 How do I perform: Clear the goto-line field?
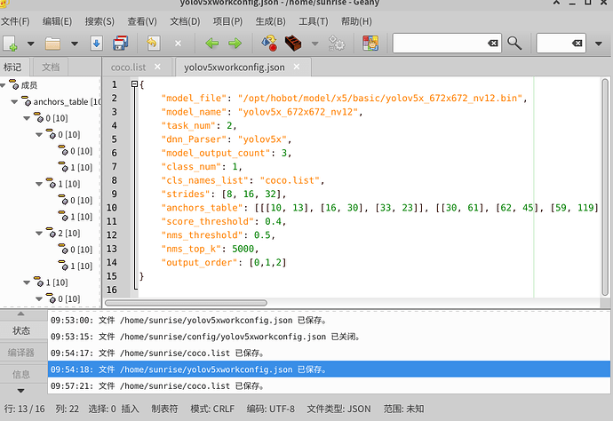point(577,44)
